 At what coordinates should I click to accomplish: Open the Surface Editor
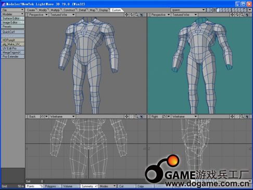tap(12, 18)
